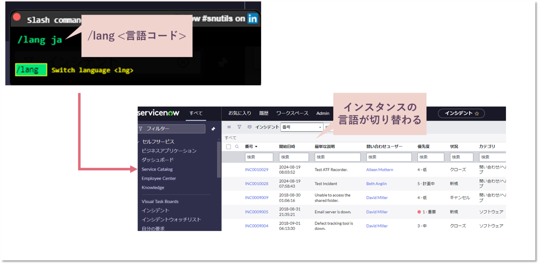Toggle the select-all checkbox in the incident list

228,146
